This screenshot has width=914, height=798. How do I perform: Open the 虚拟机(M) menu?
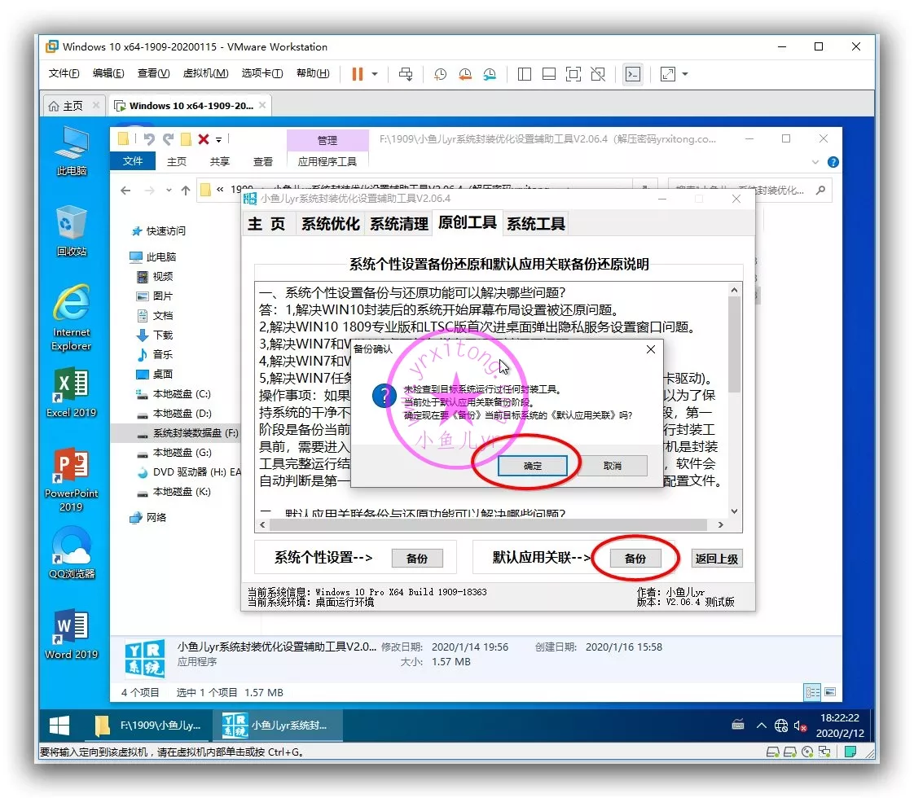point(205,73)
